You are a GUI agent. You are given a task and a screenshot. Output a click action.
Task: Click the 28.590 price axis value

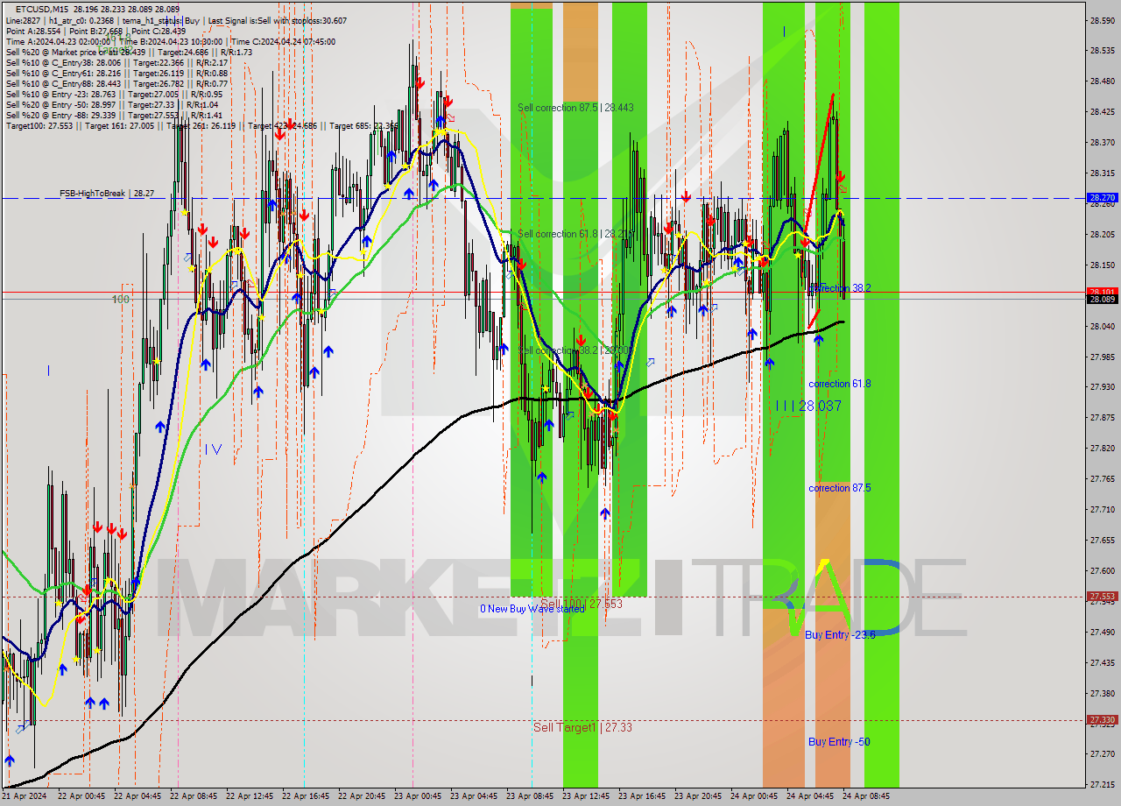coord(1102,20)
